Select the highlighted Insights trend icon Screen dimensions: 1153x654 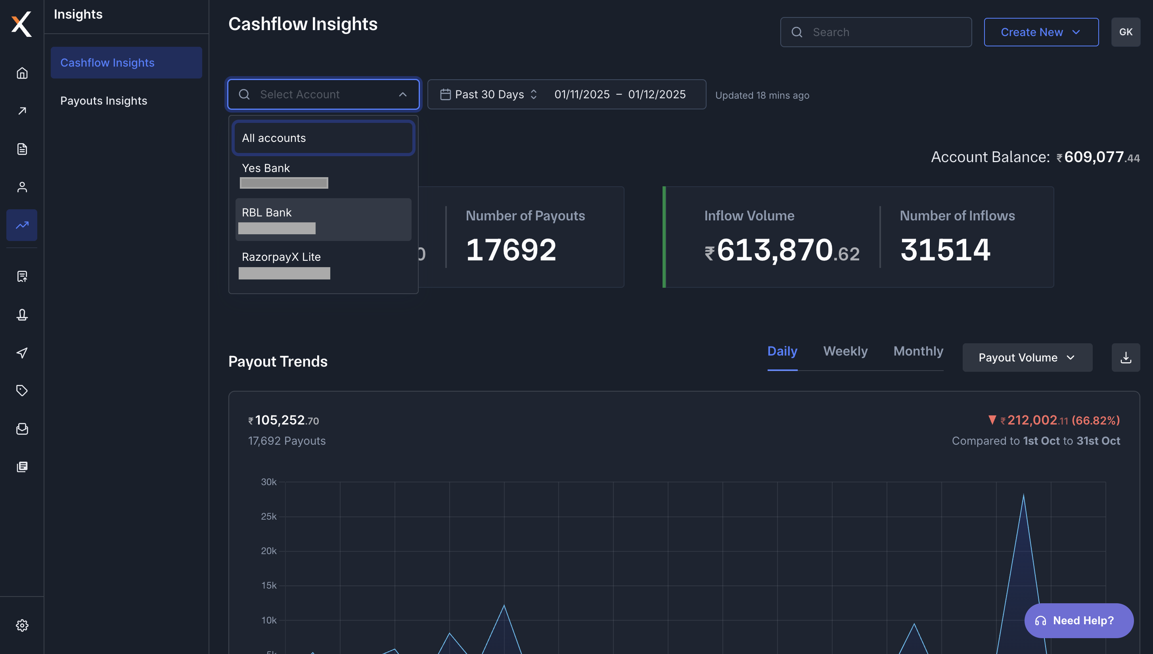pyautogui.click(x=21, y=225)
